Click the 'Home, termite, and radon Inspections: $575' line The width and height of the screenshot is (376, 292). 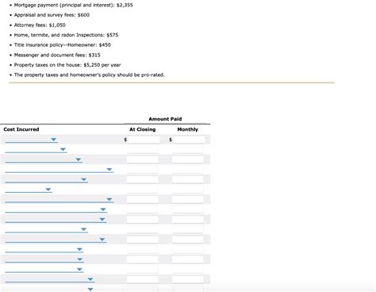(x=66, y=35)
